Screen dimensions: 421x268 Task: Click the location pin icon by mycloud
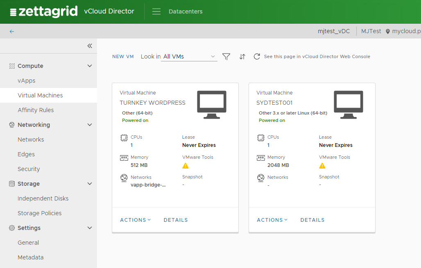pyautogui.click(x=387, y=32)
